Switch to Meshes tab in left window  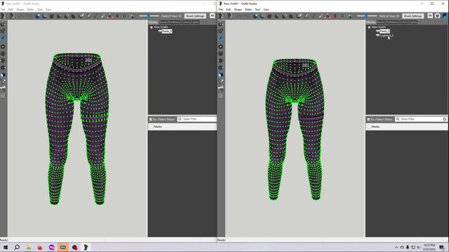153,22
